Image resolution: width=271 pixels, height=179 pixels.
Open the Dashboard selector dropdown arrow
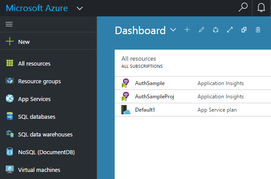(x=173, y=30)
